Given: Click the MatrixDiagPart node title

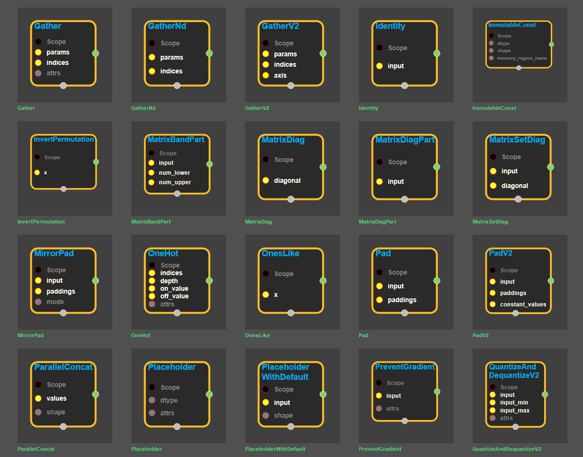Looking at the screenshot, I should 405,140.
